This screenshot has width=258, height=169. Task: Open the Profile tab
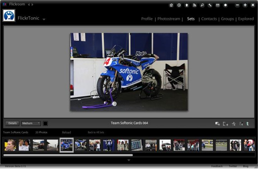click(x=147, y=19)
